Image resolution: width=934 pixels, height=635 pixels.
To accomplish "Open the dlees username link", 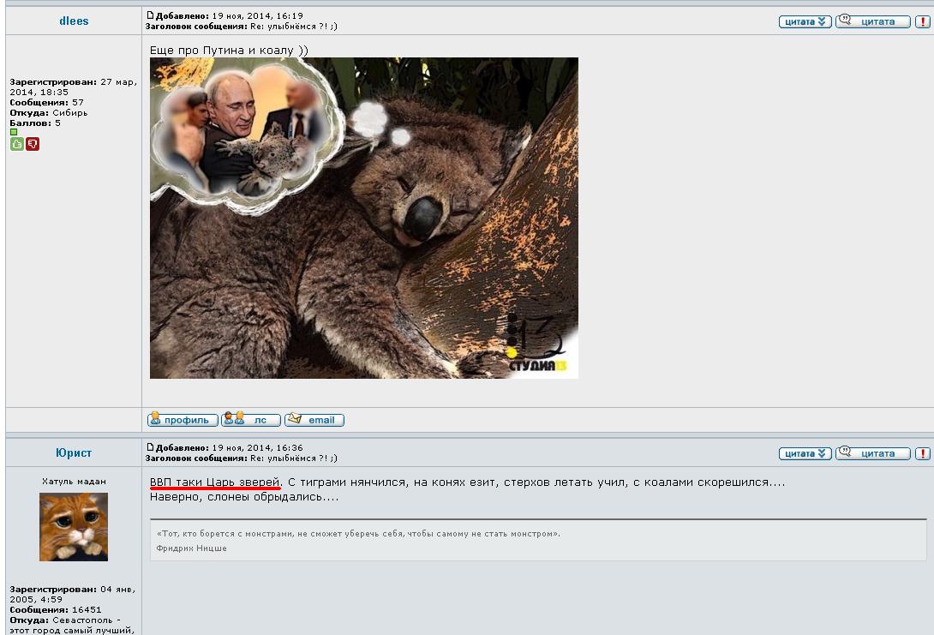I will tap(74, 21).
